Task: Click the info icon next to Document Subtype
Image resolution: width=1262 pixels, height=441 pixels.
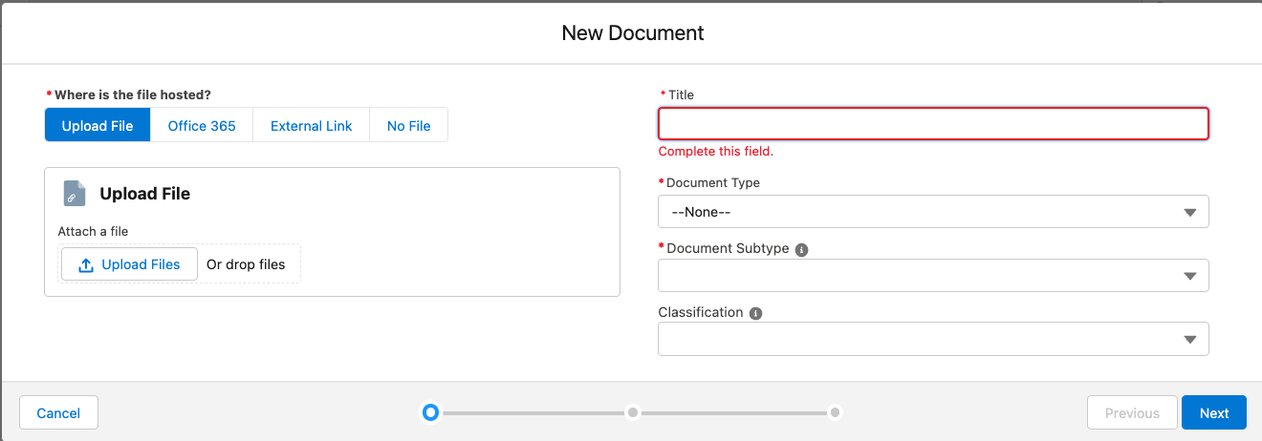Action: coord(801,249)
